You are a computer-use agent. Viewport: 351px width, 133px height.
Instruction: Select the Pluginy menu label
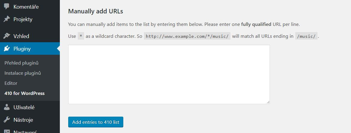coord(22,49)
